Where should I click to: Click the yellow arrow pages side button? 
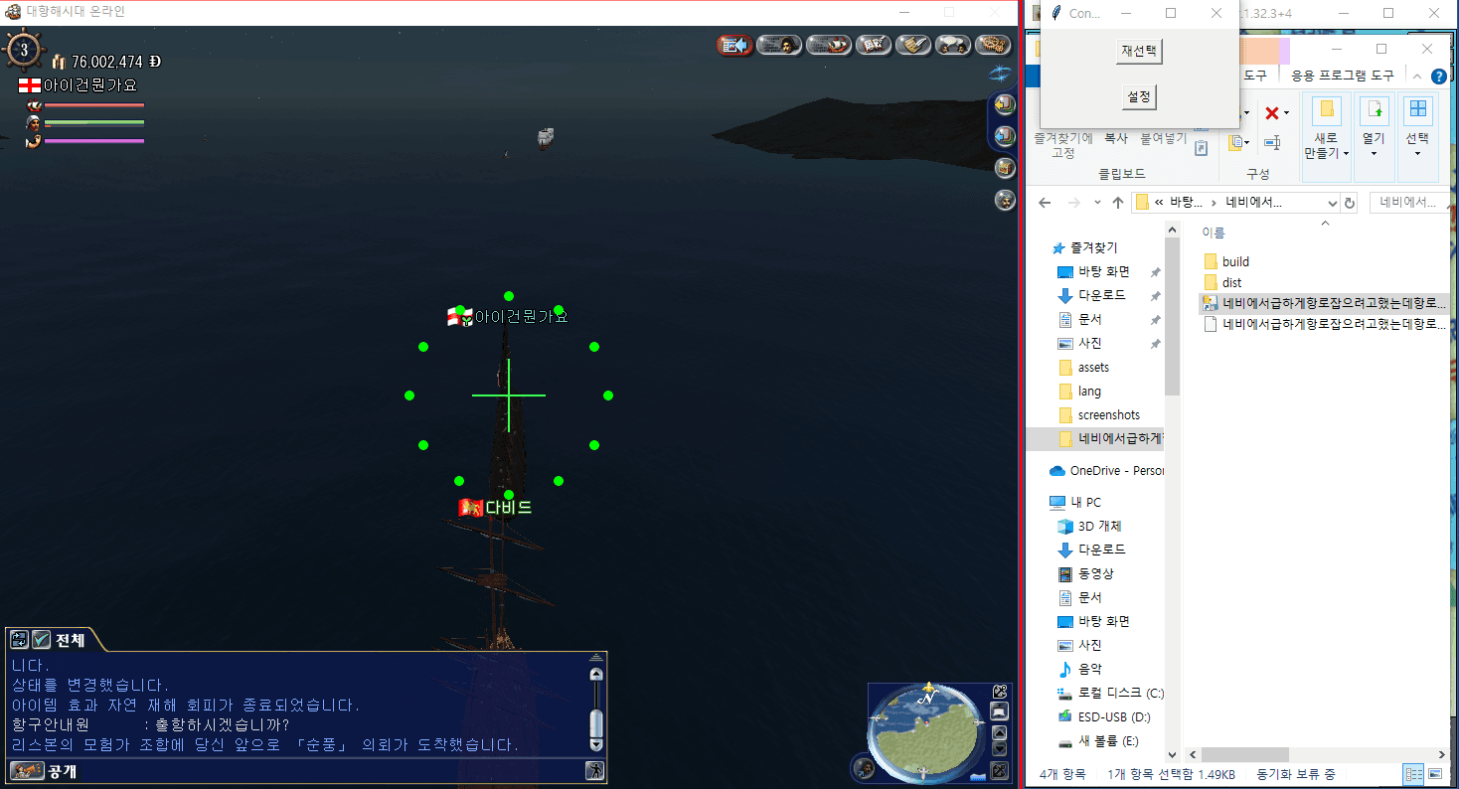1005,104
